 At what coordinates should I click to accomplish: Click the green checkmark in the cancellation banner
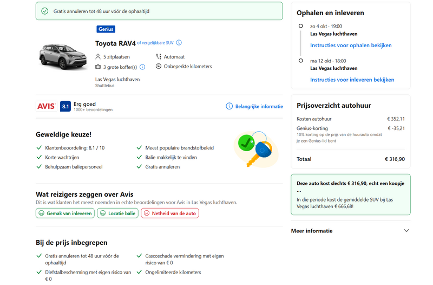(45, 11)
